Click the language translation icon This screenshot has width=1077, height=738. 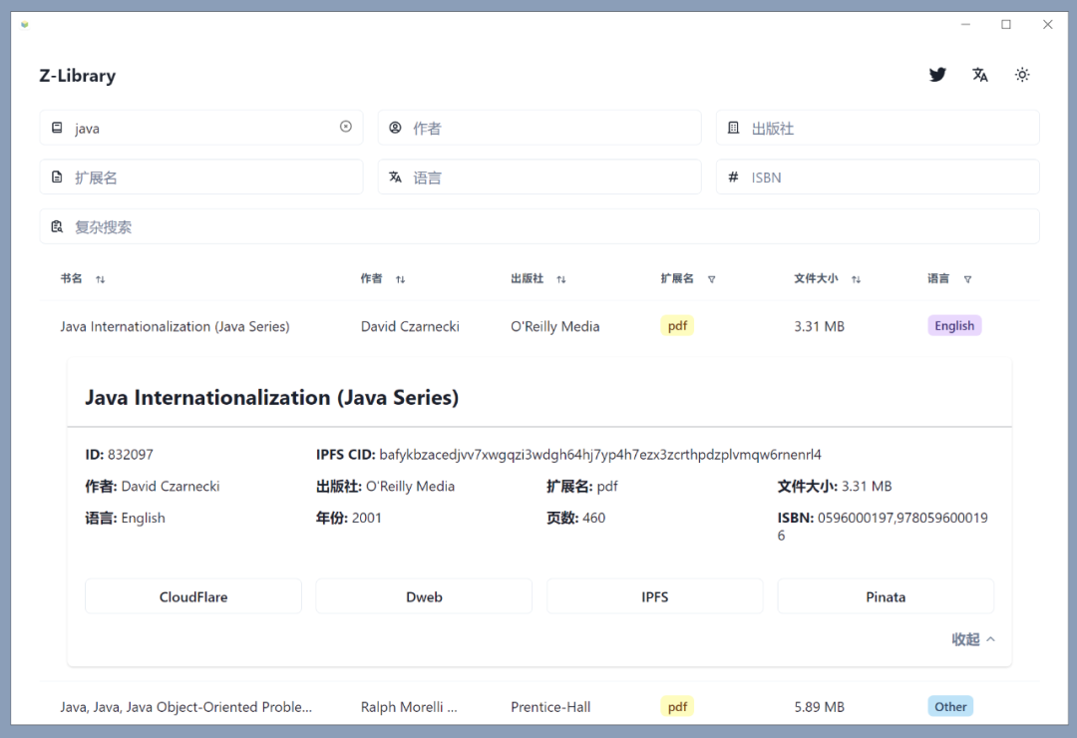coord(980,75)
